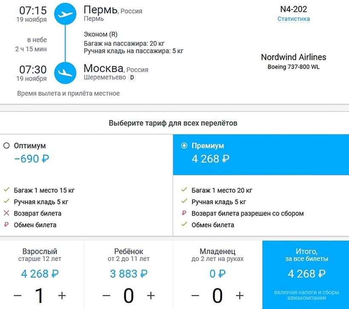Click the departure plane icon for Пермь
The height and width of the screenshot is (309, 349).
65,14
